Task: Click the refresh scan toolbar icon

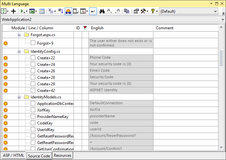Action: (x=4, y=11)
